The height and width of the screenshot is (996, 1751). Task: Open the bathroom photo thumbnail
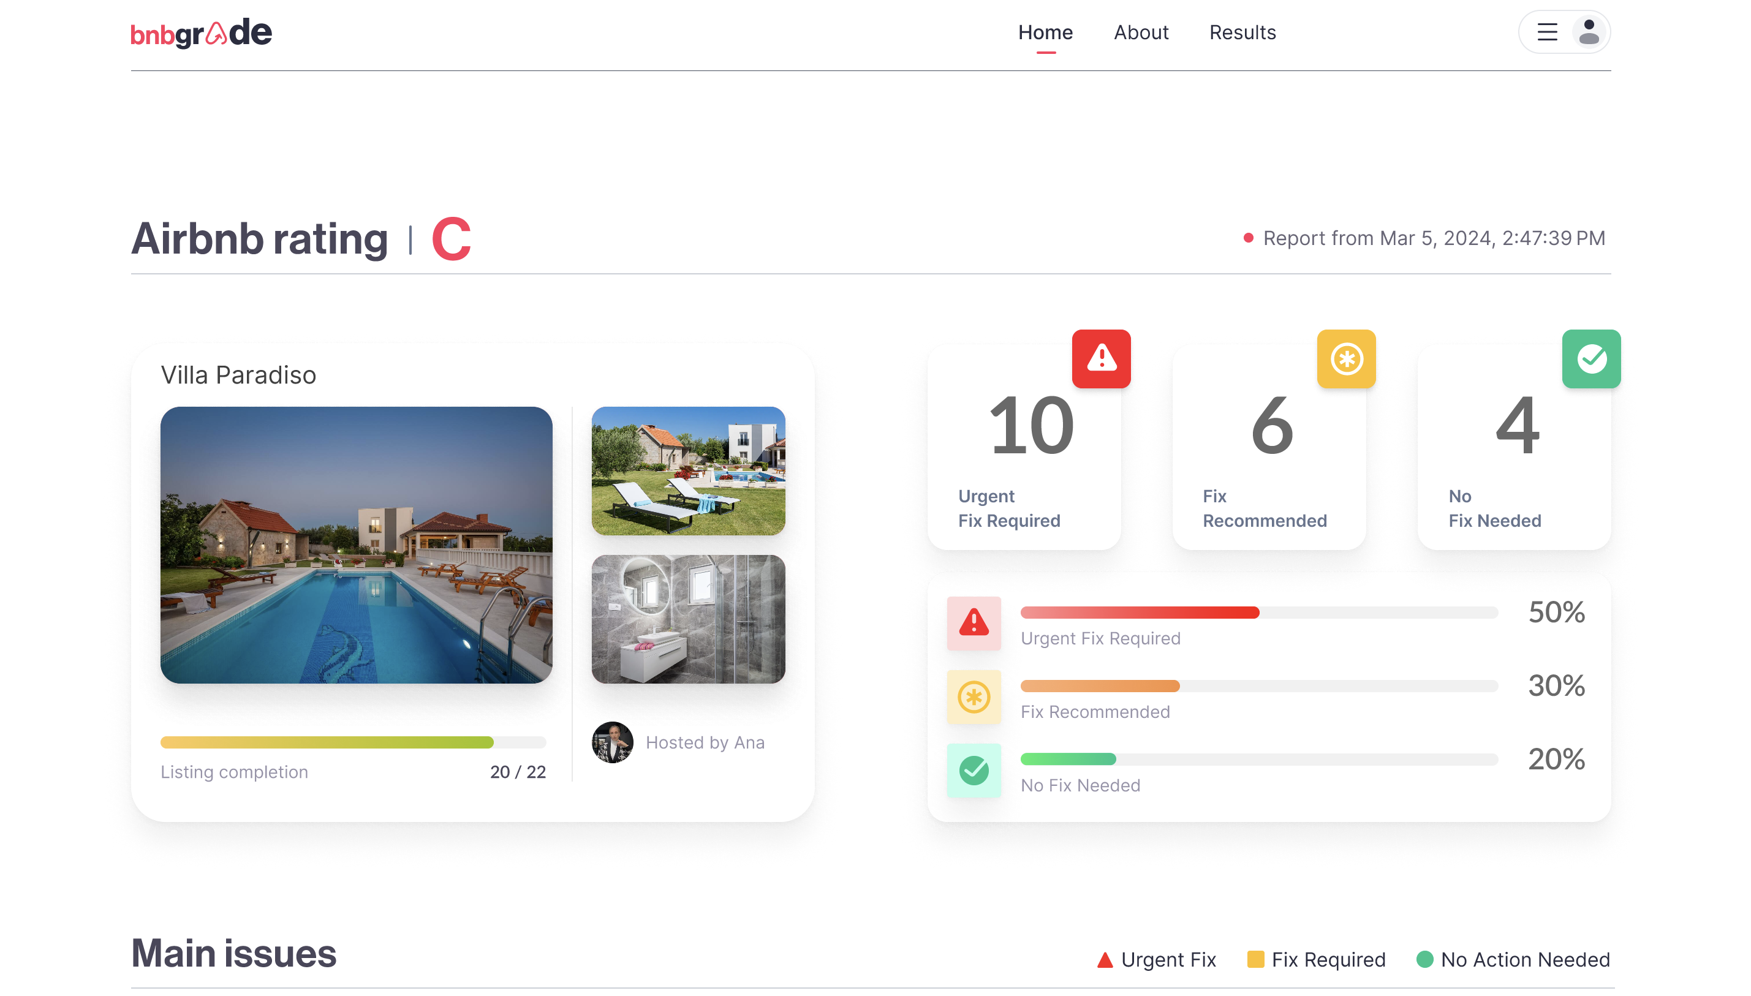pyautogui.click(x=688, y=619)
